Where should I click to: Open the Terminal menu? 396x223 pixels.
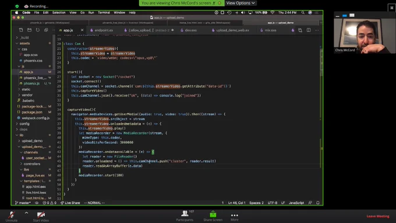[104, 12]
